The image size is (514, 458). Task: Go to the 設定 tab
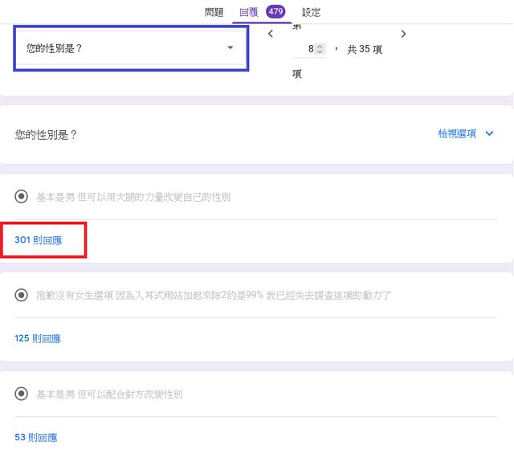pos(312,12)
